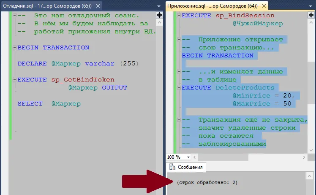Click comment 'в таблице' in Приложение
The height and width of the screenshot is (195, 316).
pyautogui.click(x=218, y=80)
